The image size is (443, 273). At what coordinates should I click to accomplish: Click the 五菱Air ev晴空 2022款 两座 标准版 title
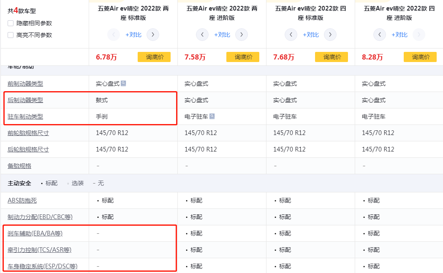coord(133,13)
